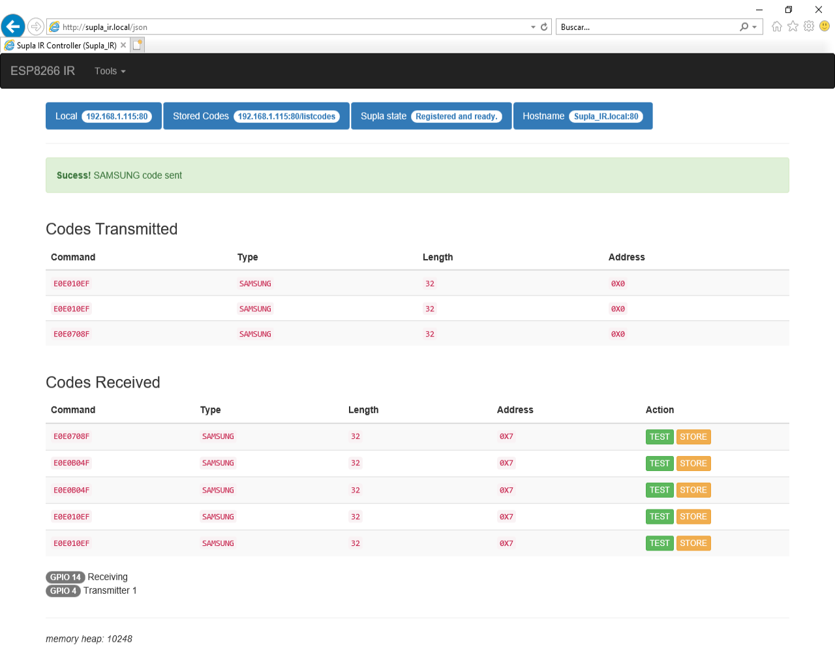Click the ESP8266 IR brand link

42,70
